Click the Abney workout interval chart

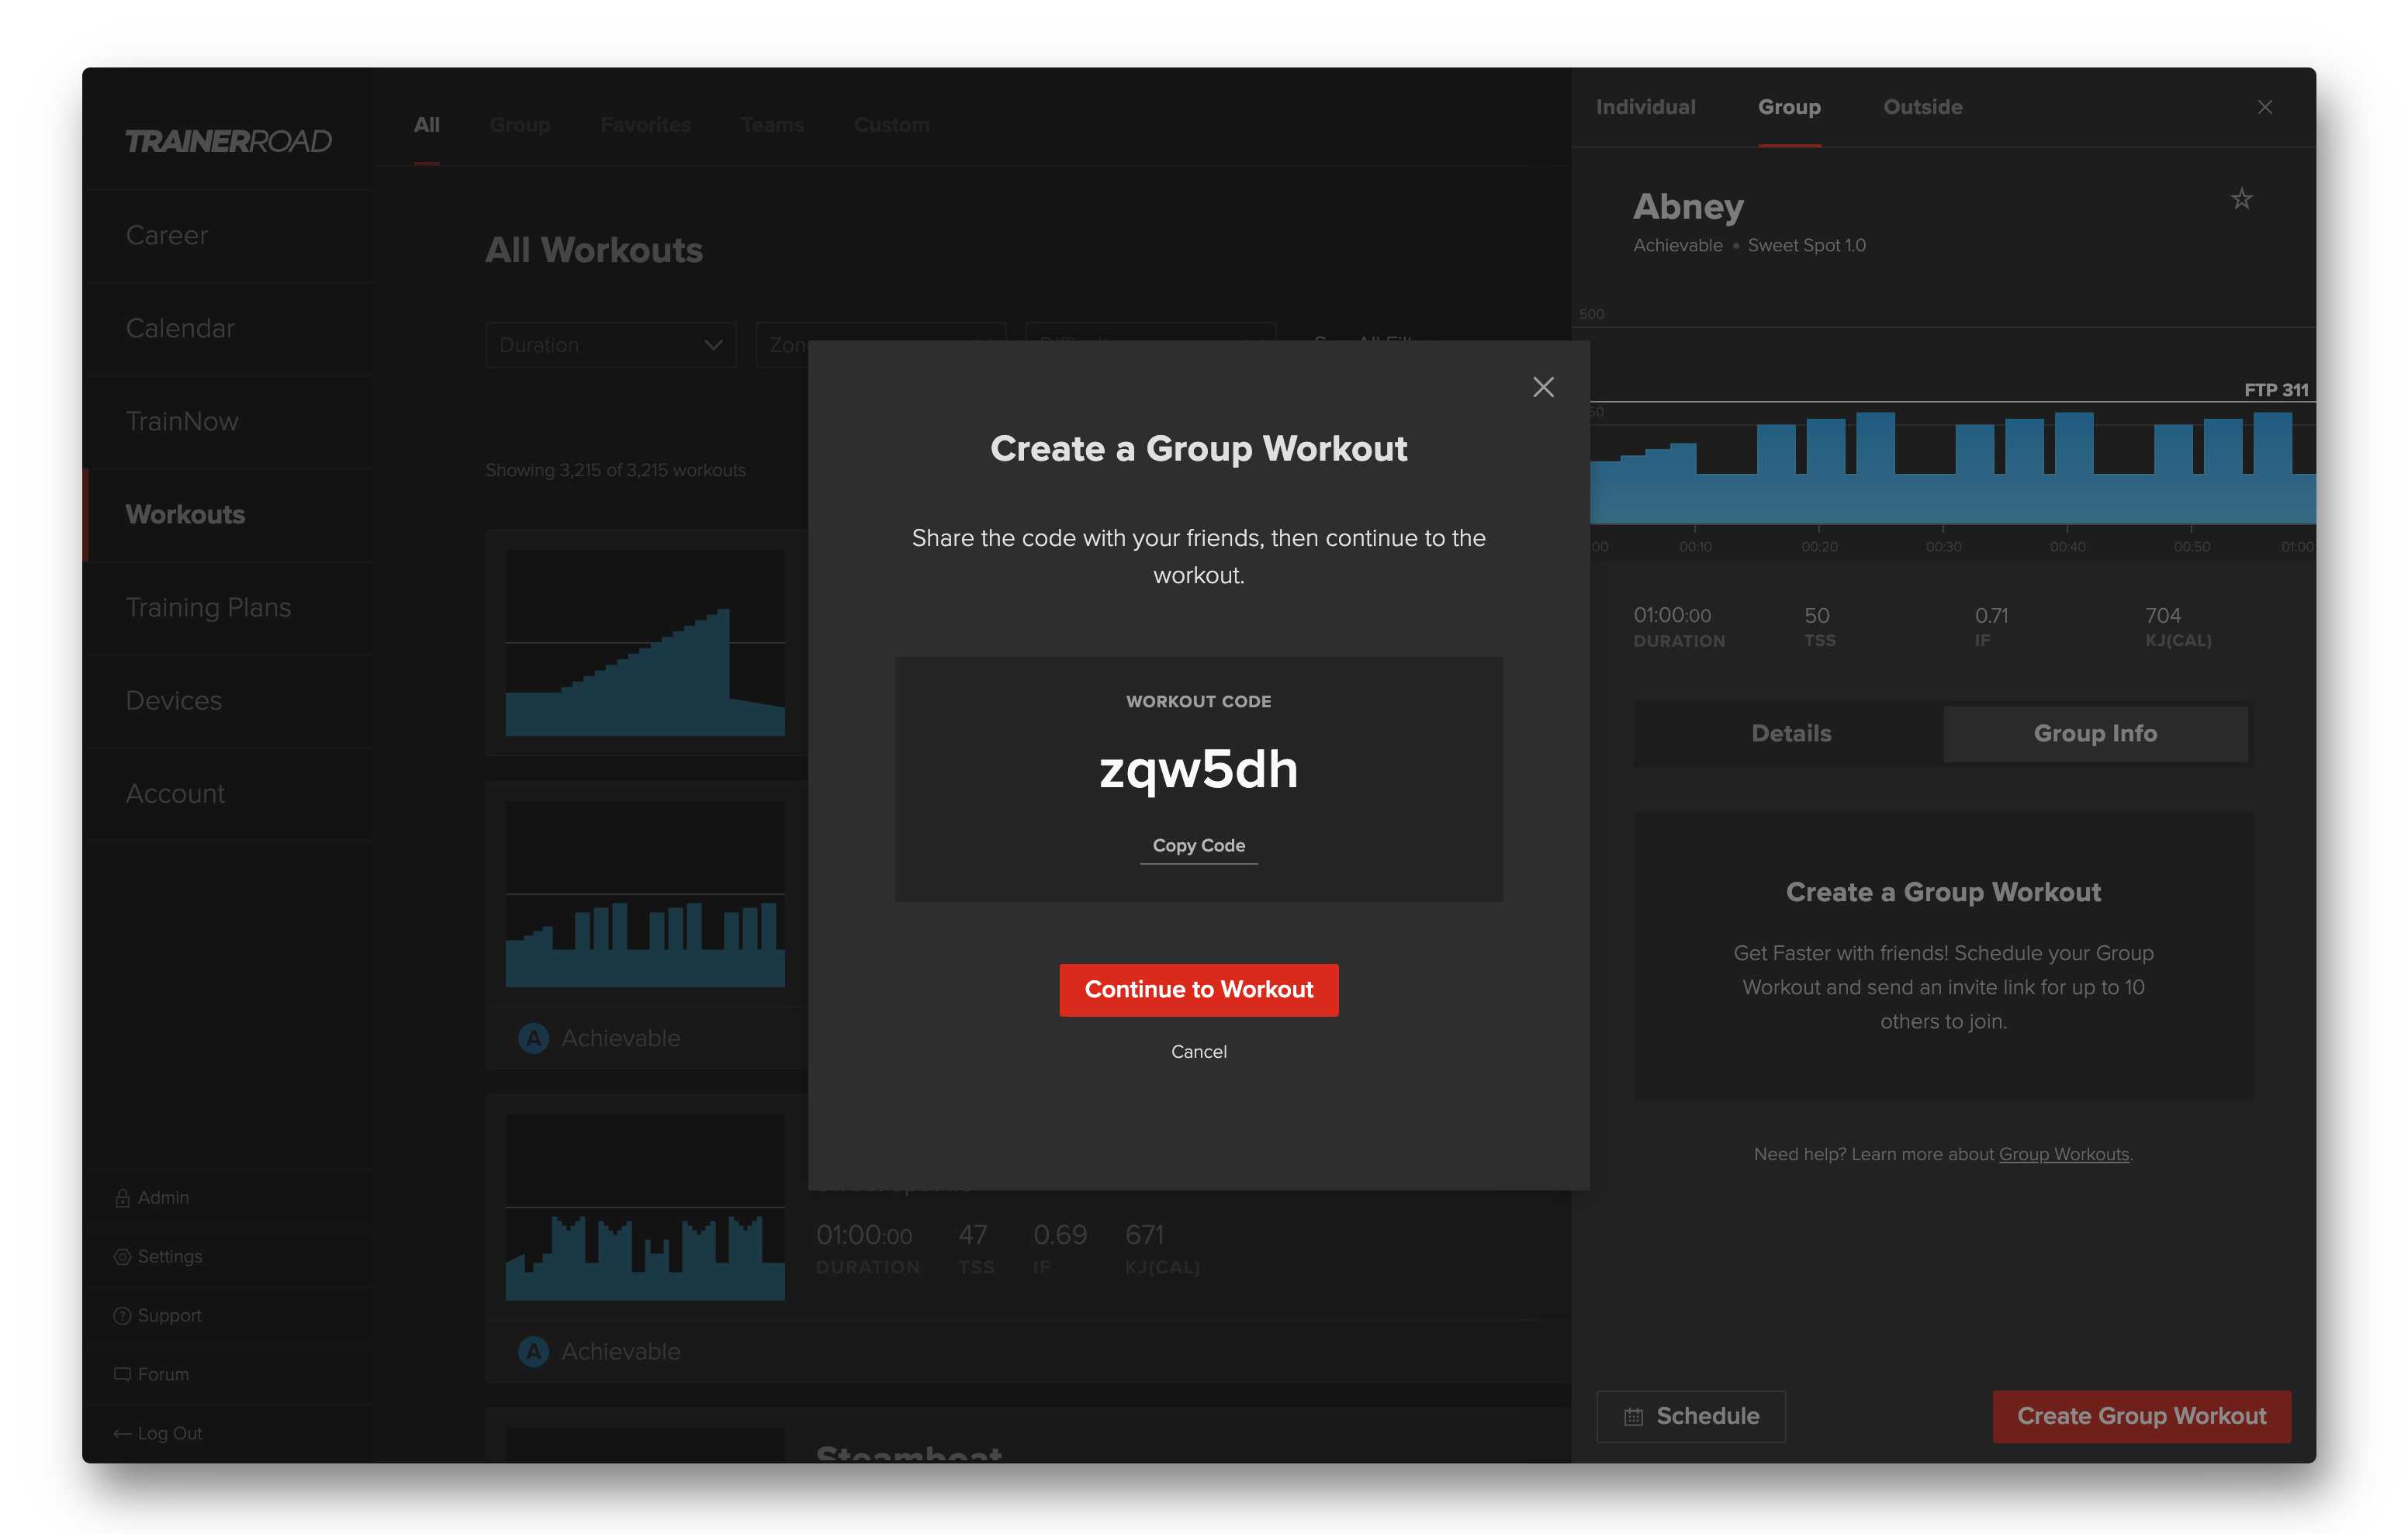1951,468
